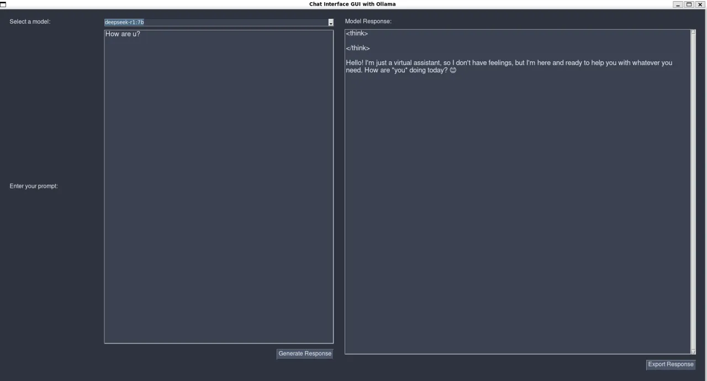Click the opening <think> tag in response
Screen dimensions: 707x381
click(x=357, y=34)
